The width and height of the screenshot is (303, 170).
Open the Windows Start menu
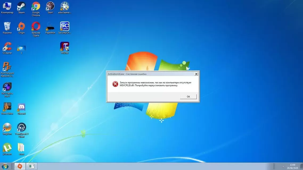coord(5,166)
